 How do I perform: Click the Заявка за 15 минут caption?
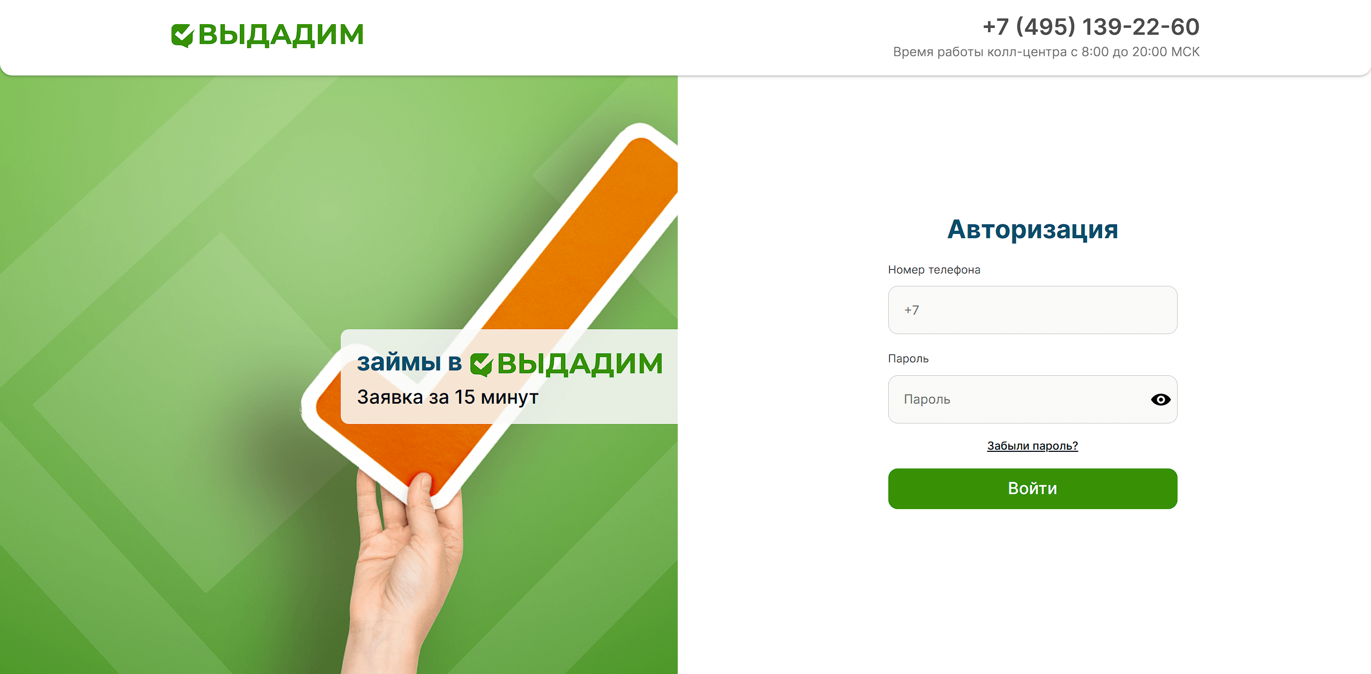coord(448,397)
